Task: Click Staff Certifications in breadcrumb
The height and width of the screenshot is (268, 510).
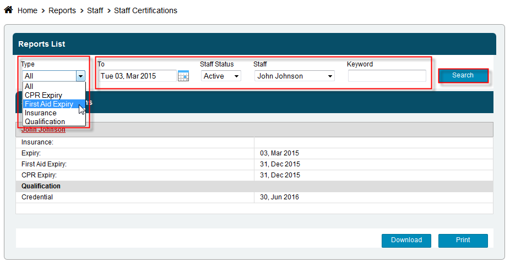Action: (145, 10)
